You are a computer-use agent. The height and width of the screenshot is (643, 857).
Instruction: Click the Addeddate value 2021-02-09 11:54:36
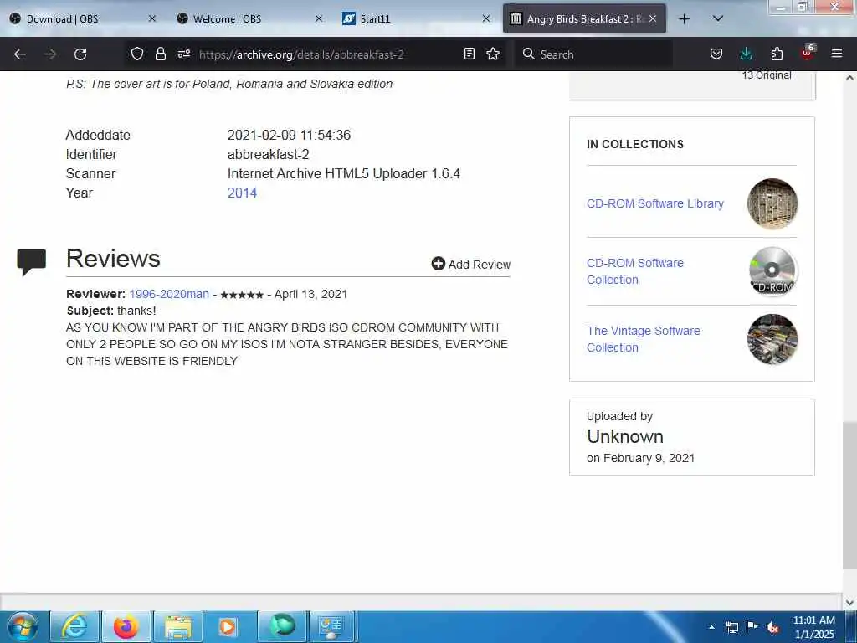(289, 135)
